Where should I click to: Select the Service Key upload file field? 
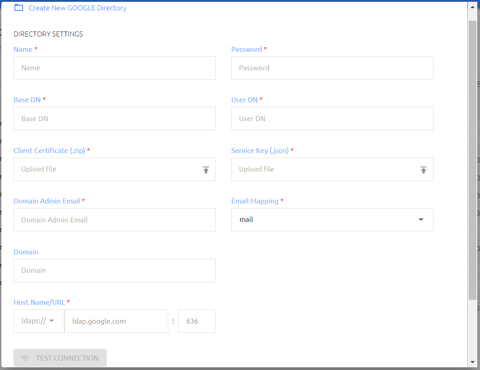tap(332, 169)
